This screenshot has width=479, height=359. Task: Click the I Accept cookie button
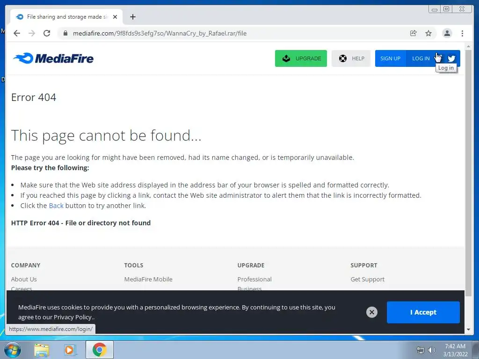[x=423, y=312]
